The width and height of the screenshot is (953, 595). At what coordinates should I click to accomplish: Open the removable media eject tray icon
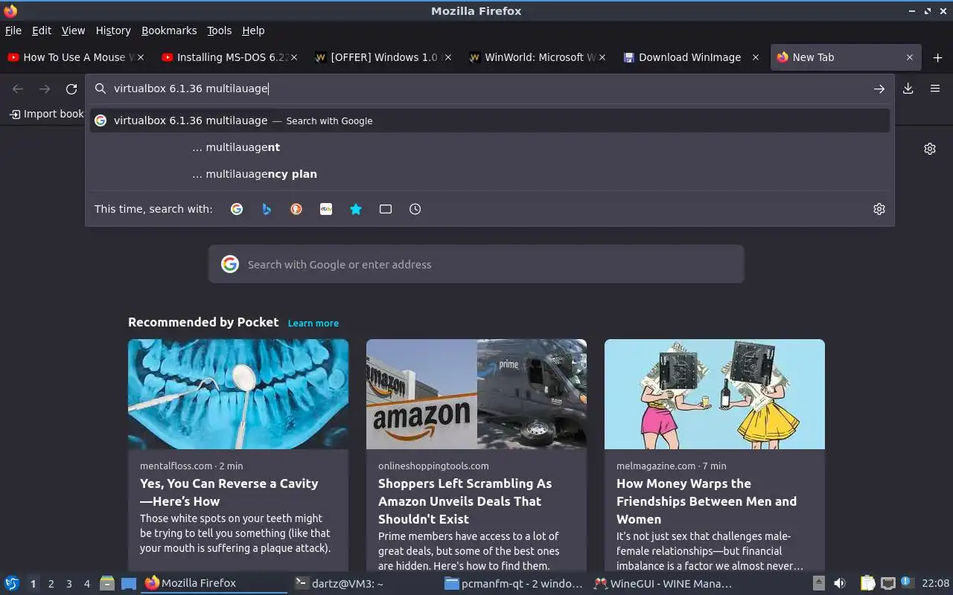pos(819,584)
